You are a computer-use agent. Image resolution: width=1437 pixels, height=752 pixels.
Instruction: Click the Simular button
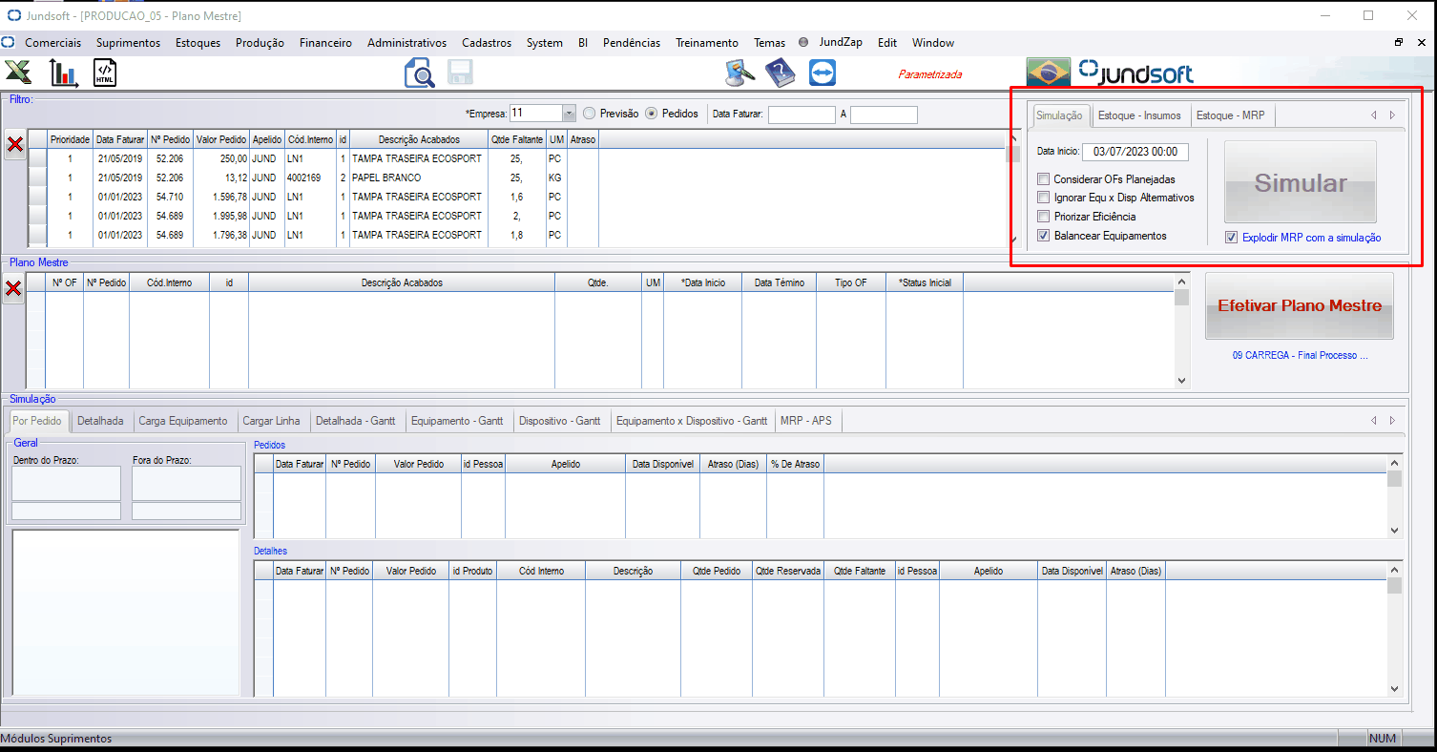pos(1301,183)
